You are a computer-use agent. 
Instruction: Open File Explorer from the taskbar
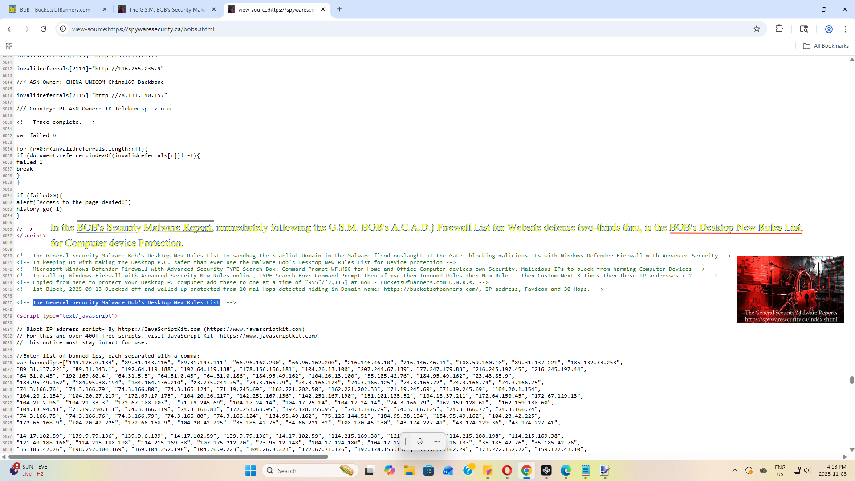coord(409,470)
